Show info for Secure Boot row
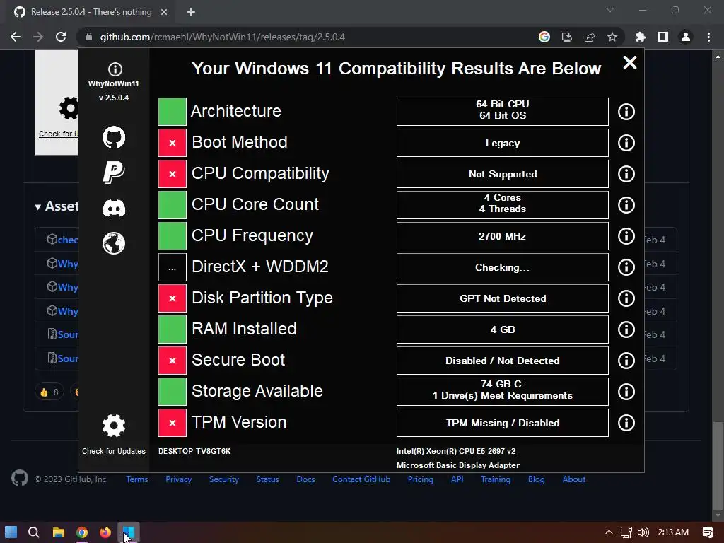724x543 pixels. 626,360
